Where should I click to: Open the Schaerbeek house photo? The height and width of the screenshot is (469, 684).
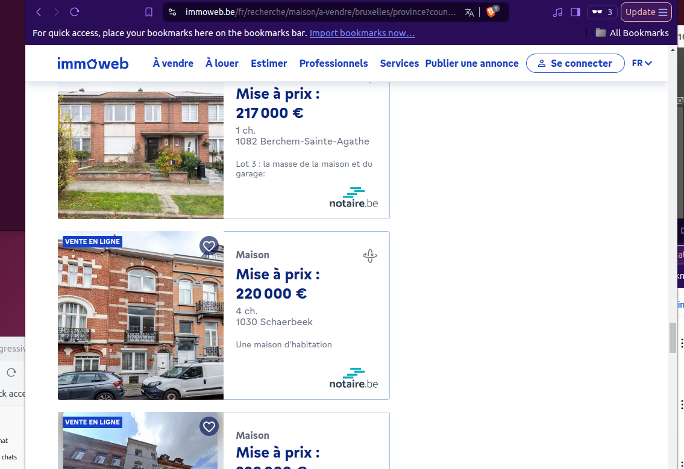140,315
